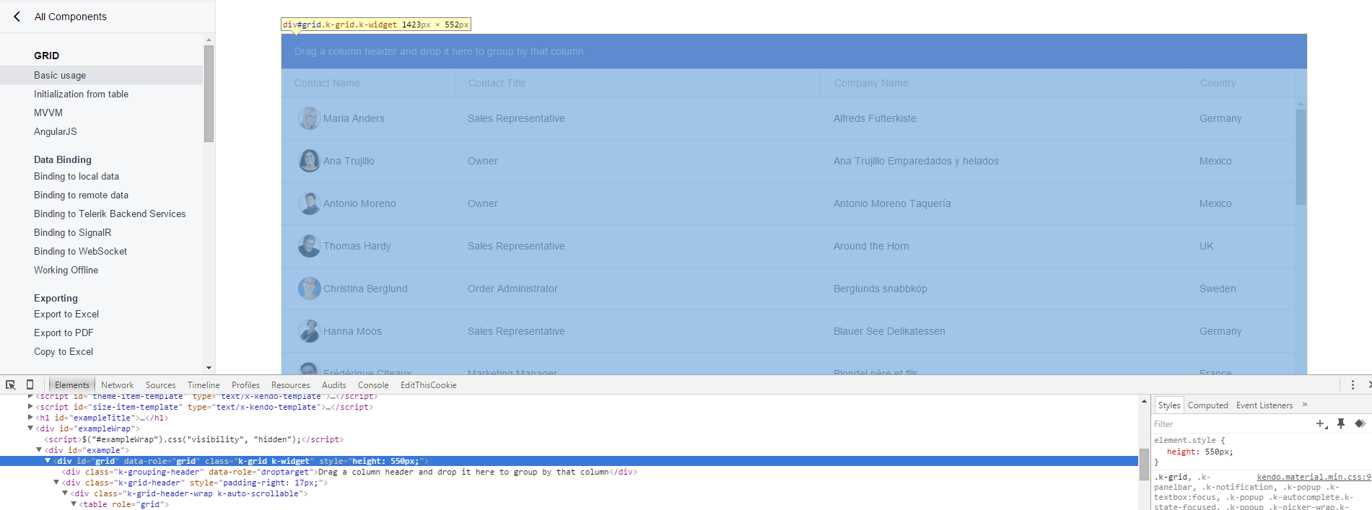Collapse the div#grid node
This screenshot has height=510, width=1372.
[x=48, y=461]
